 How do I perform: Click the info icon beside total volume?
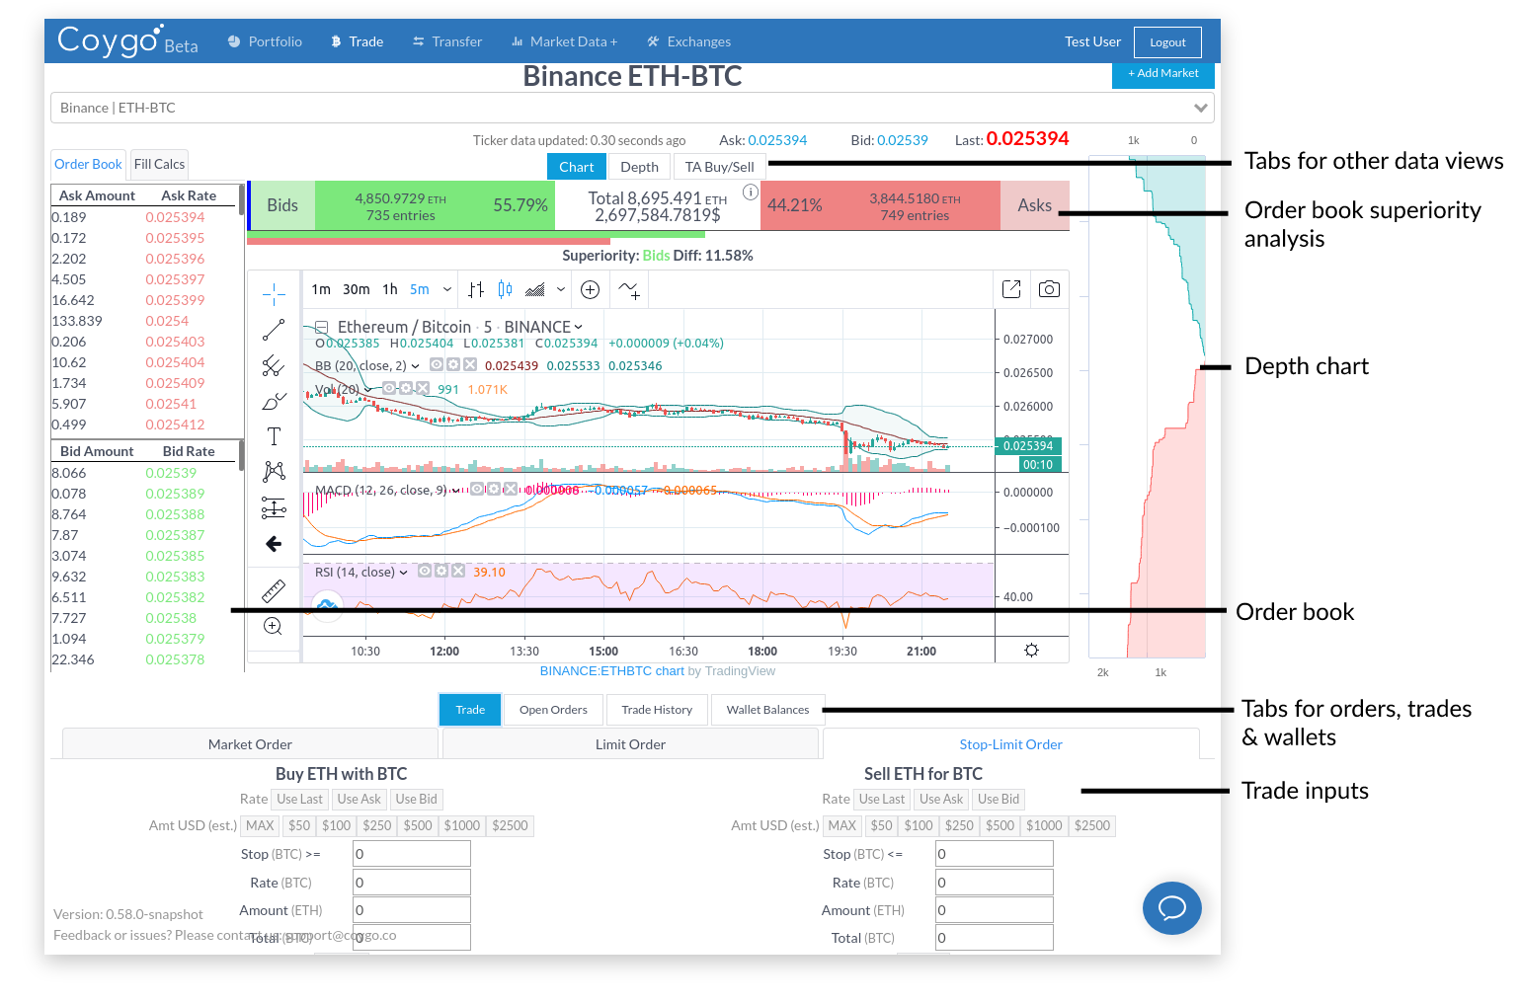point(750,192)
